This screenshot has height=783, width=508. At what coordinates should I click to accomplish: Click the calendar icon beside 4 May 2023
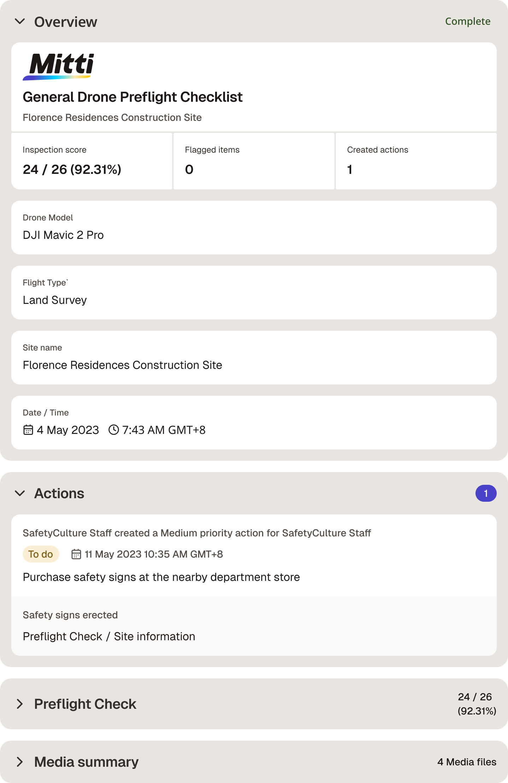click(x=28, y=430)
